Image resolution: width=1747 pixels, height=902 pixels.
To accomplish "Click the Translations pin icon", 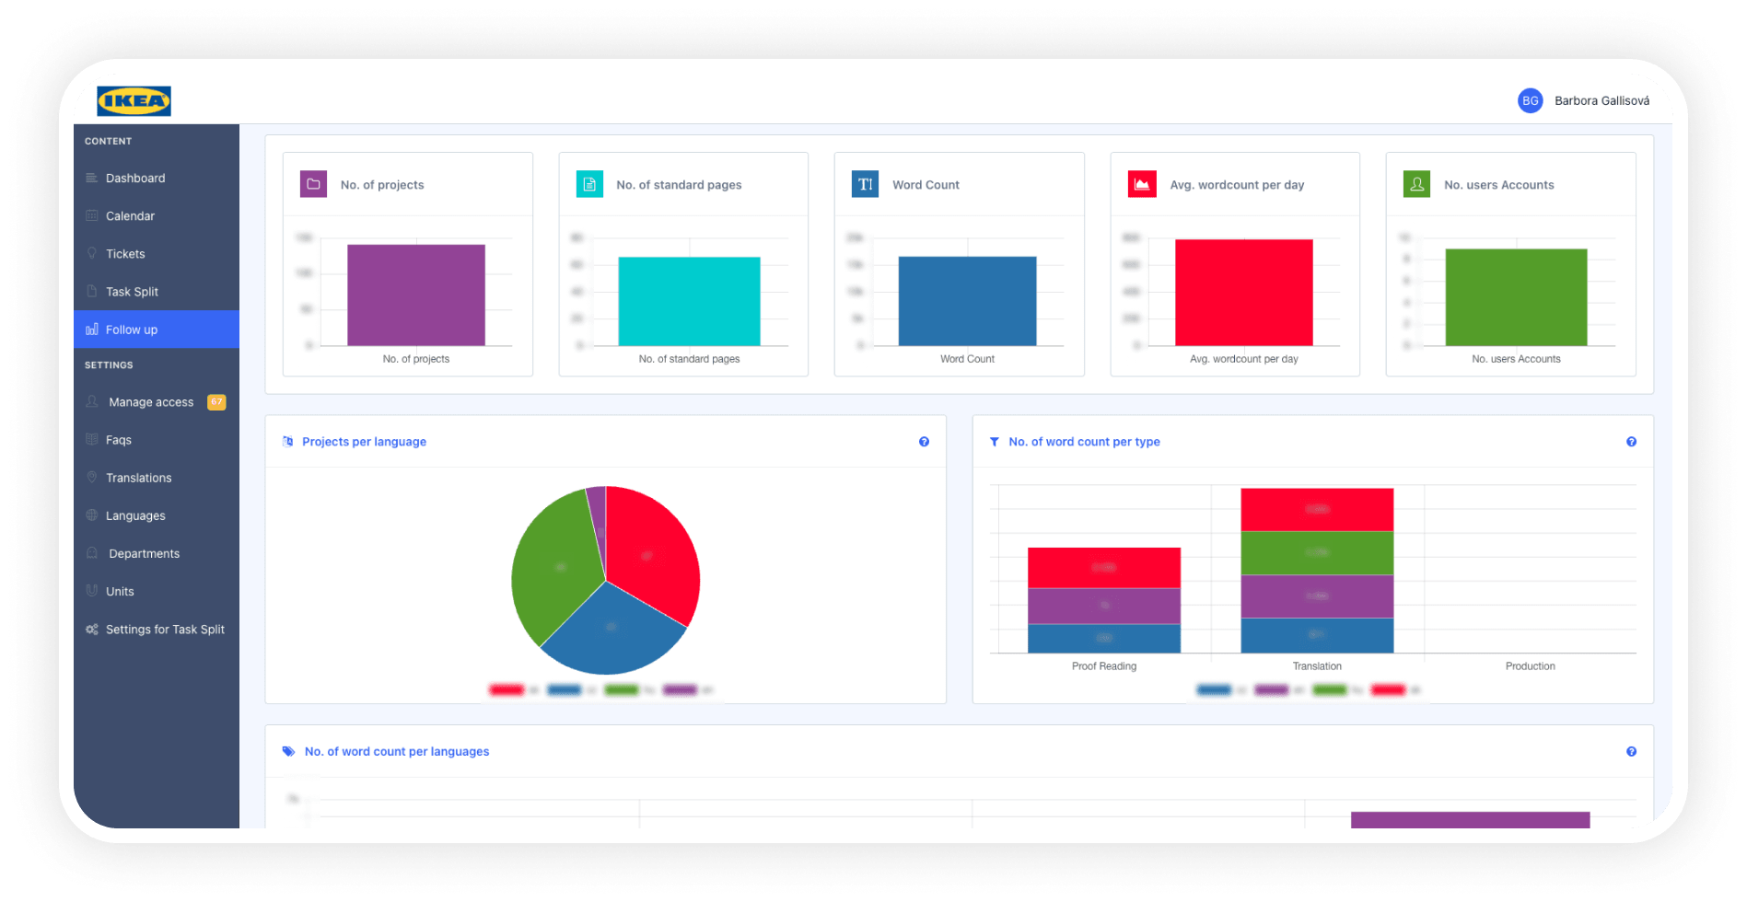I will 92,477.
